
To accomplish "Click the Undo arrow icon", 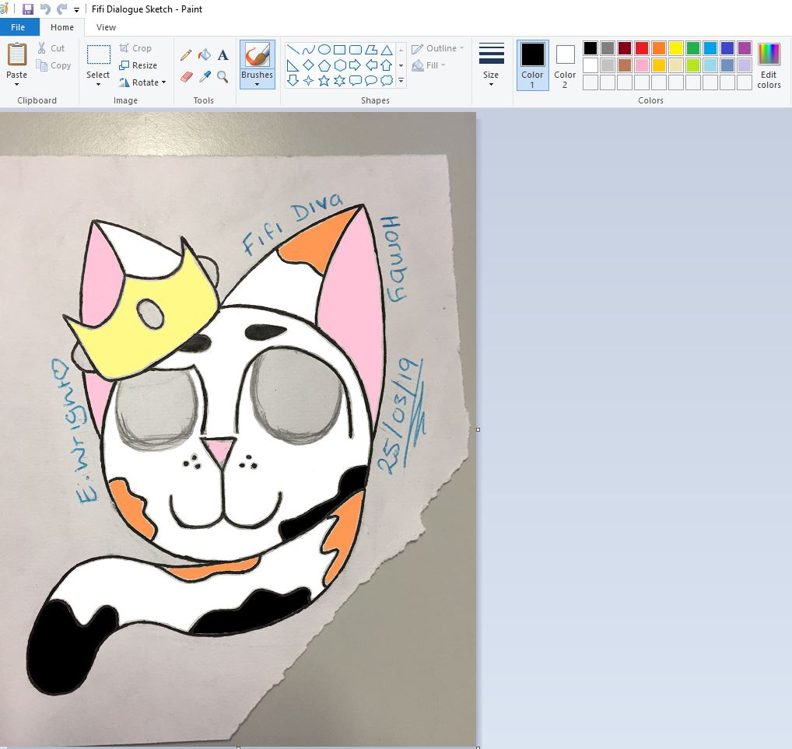I will 45,9.
